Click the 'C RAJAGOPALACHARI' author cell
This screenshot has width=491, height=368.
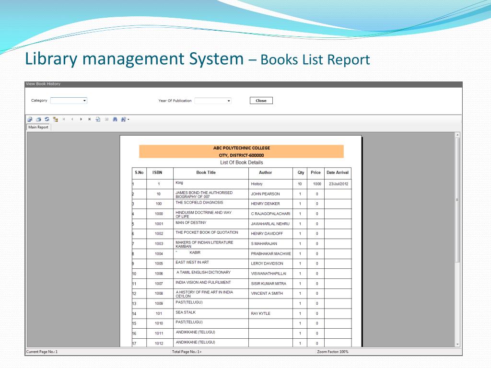click(270, 214)
